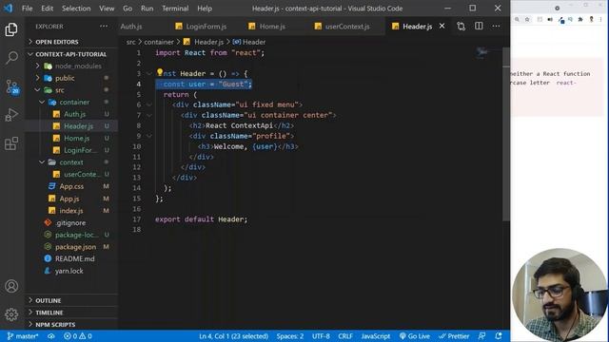Open errors and warnings status indicator

(x=78, y=336)
